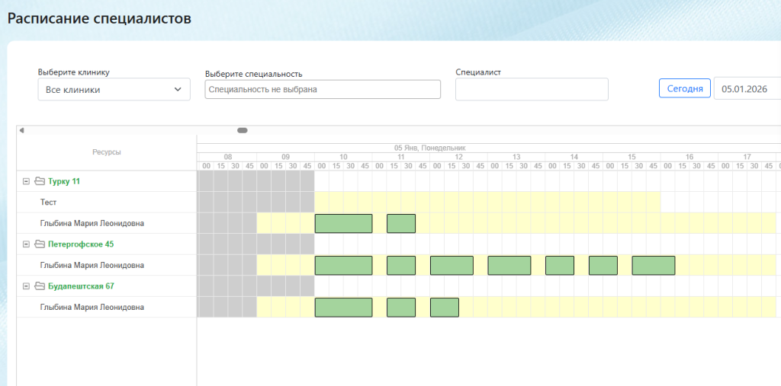Collapse the Петергофское 45 clinic group
The width and height of the screenshot is (781, 386).
click(26, 244)
